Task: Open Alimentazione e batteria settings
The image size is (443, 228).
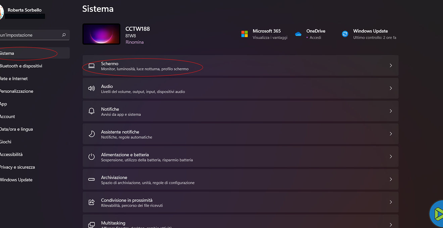Action: pos(240,157)
